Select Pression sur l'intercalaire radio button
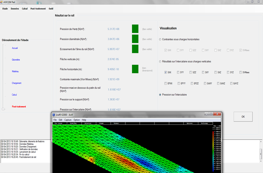This screenshot has width=263, height=173. click(x=160, y=95)
